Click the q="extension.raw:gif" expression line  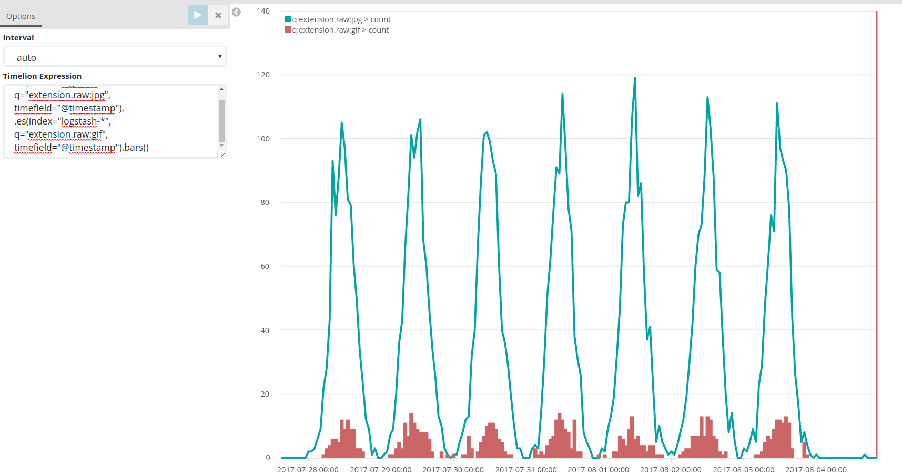61,134
